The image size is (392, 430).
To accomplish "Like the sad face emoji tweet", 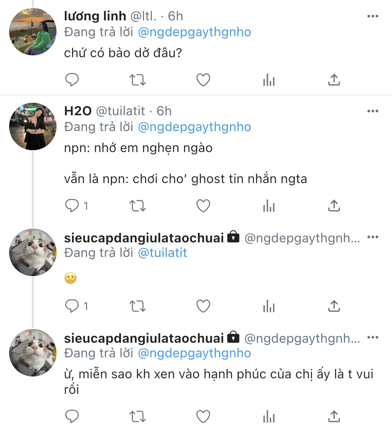I will coord(203,306).
